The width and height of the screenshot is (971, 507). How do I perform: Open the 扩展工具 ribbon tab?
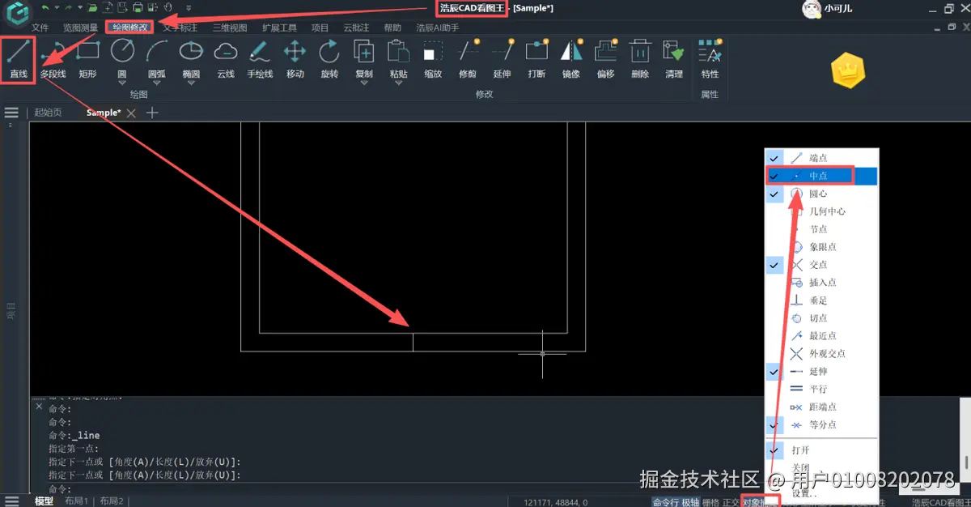pos(280,28)
